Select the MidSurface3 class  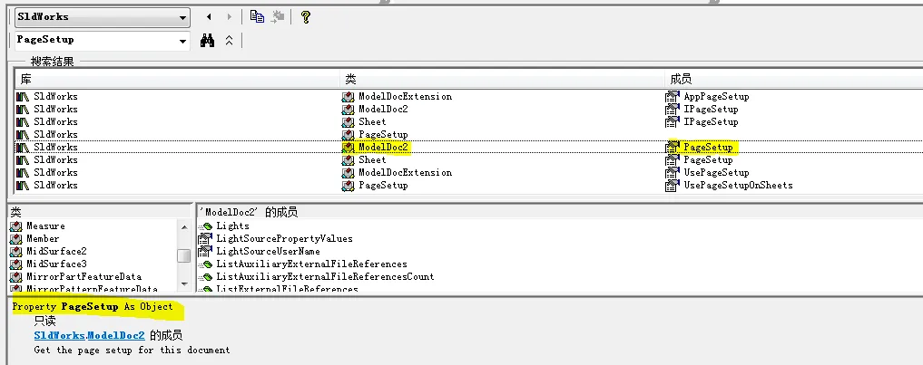tap(56, 264)
